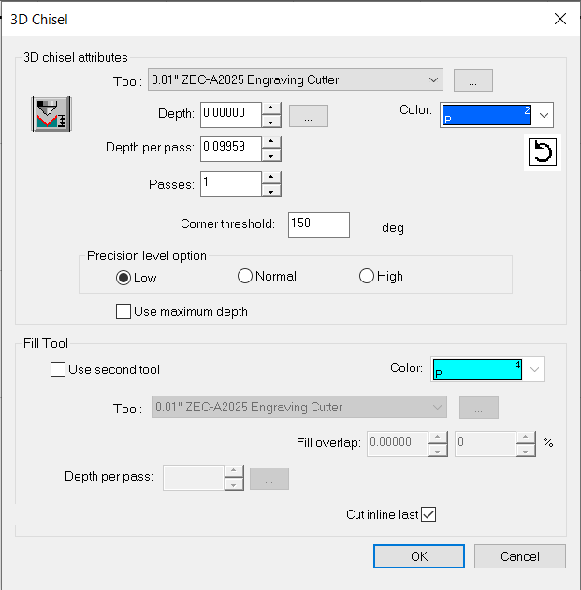Enable Use maximum depth checkbox
Screen dimensions: 581x590
pyautogui.click(x=123, y=312)
